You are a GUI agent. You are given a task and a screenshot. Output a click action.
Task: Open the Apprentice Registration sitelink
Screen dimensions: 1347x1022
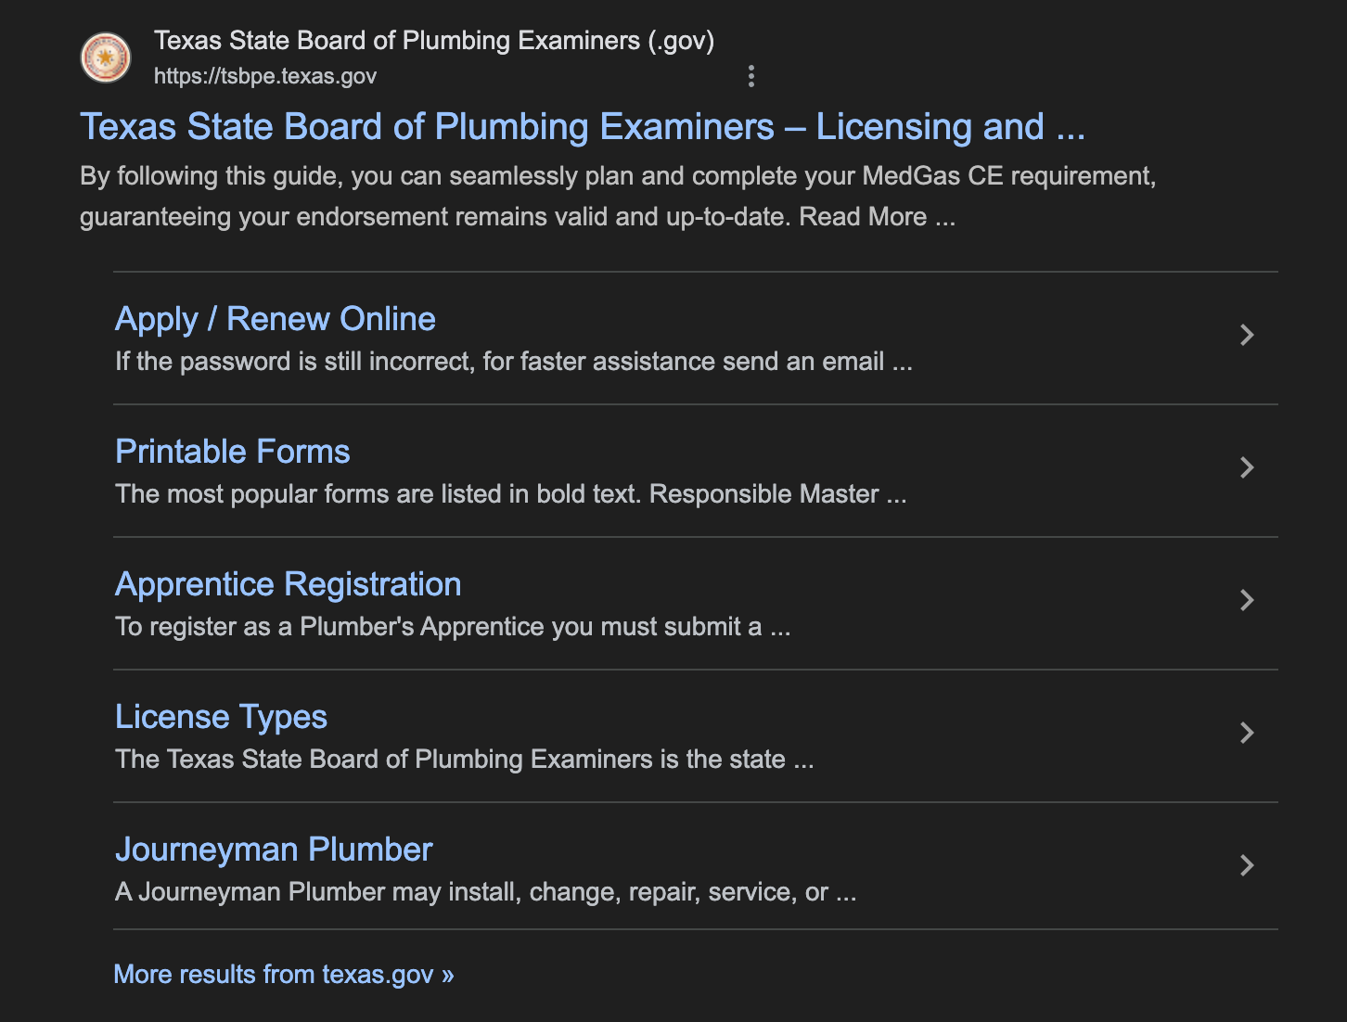[x=288, y=583]
